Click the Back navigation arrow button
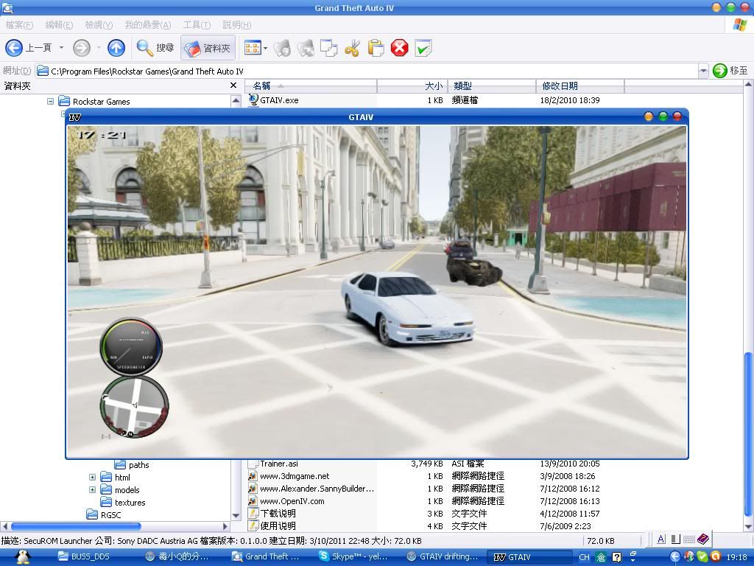754x566 pixels. [15, 48]
